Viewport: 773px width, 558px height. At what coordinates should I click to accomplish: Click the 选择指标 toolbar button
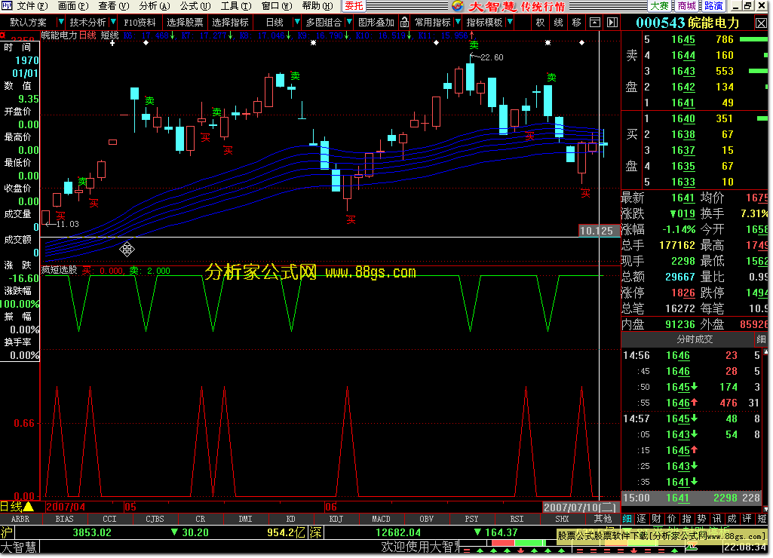tap(230, 22)
